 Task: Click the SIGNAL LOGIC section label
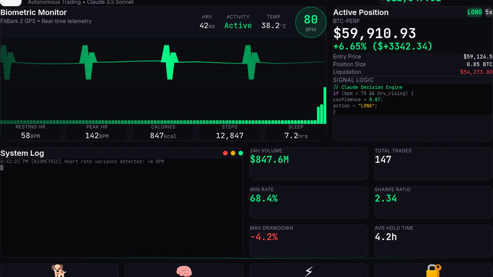[x=353, y=80]
